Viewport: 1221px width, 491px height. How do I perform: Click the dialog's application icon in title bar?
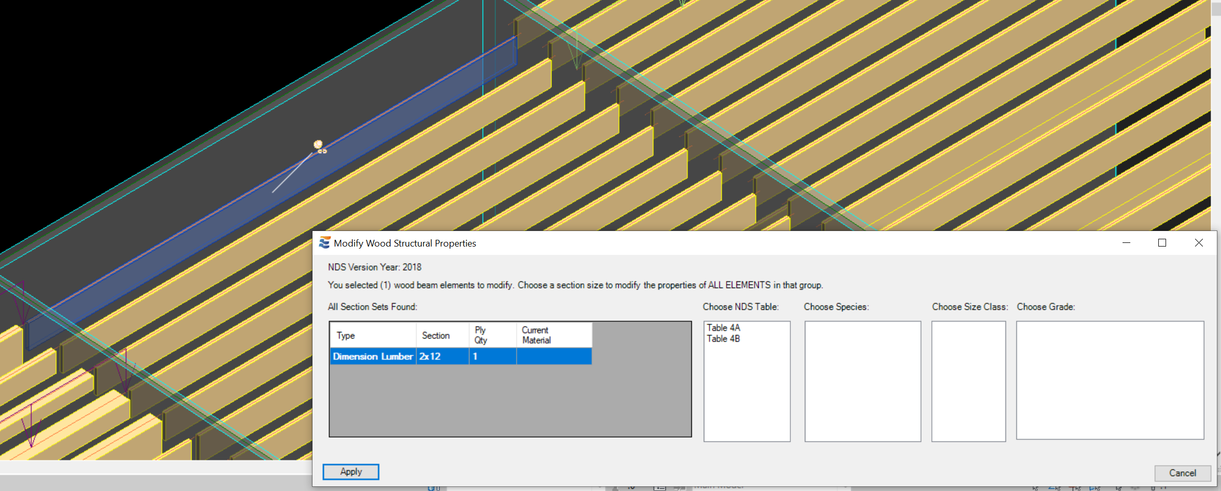click(325, 243)
